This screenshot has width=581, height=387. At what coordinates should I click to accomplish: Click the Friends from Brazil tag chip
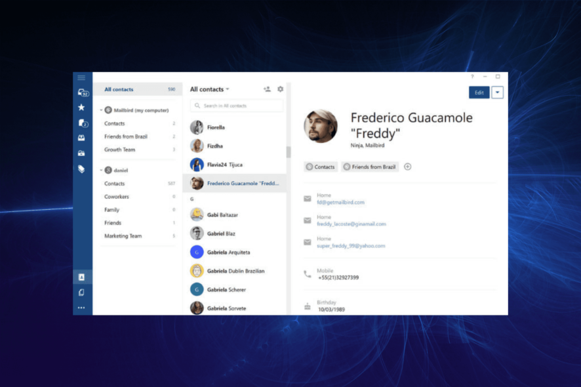(370, 167)
